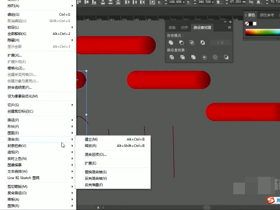Collapse the Pathfinder panel with double-arrow icon
Screen dimensions: 280x210
[225, 22]
